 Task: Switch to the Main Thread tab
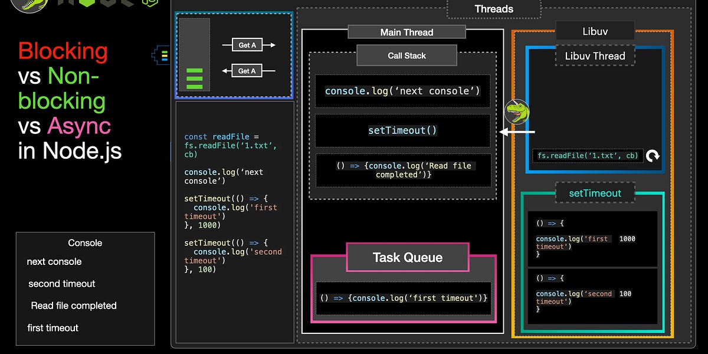coord(406,32)
